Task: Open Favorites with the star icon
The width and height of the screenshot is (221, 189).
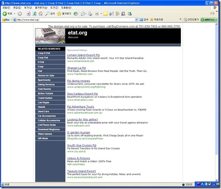Action: pos(64,14)
